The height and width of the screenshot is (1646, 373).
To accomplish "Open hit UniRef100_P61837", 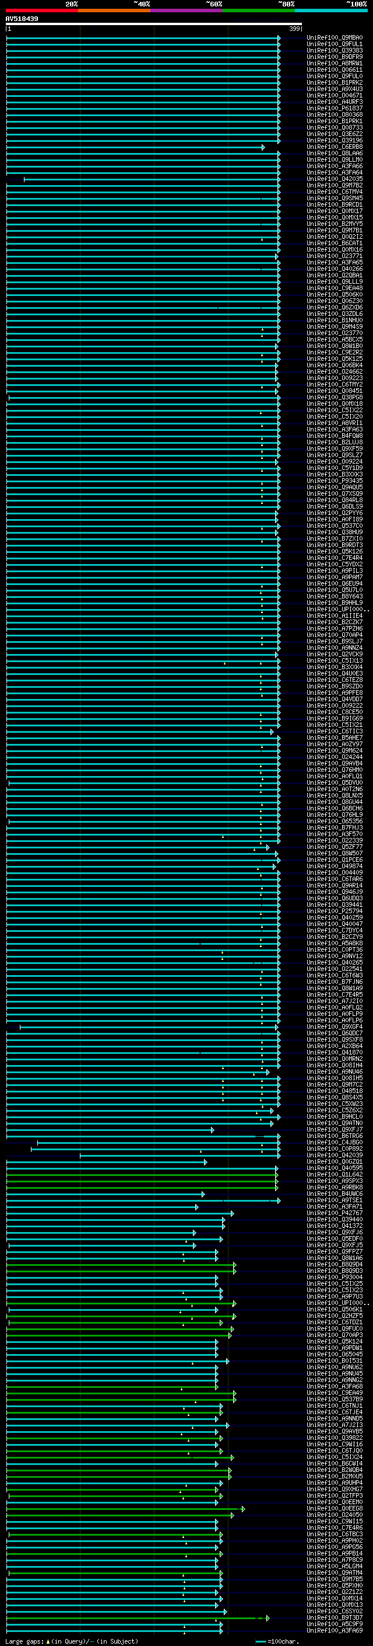I will coord(335,109).
